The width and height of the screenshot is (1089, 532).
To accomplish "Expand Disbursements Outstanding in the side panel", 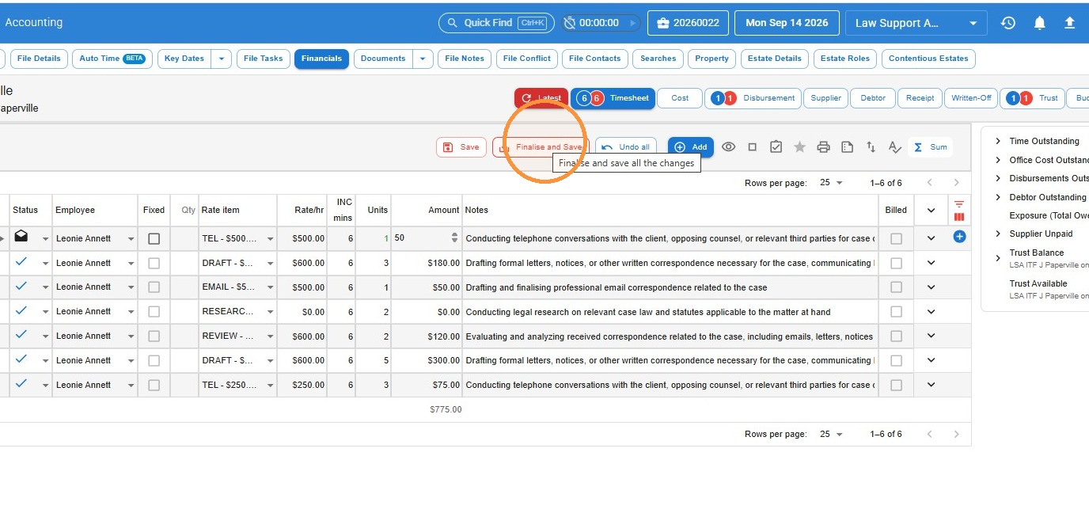I will pyautogui.click(x=998, y=178).
